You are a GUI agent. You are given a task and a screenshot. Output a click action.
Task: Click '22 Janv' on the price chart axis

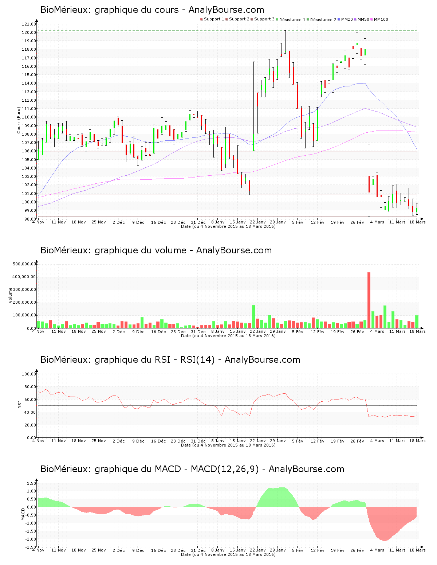point(257,222)
